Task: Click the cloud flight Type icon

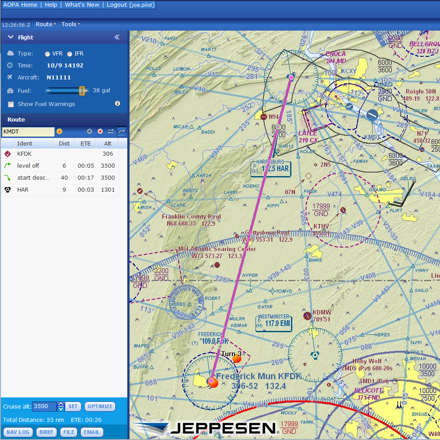Action: (x=10, y=53)
